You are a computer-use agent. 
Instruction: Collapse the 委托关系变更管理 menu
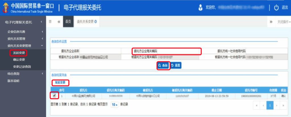(23, 46)
